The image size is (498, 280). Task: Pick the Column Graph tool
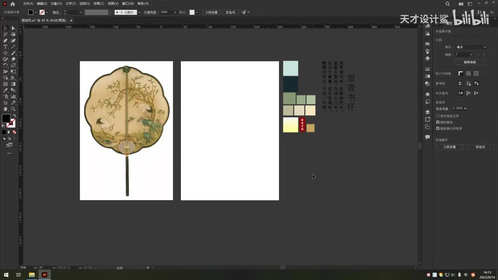[13, 96]
